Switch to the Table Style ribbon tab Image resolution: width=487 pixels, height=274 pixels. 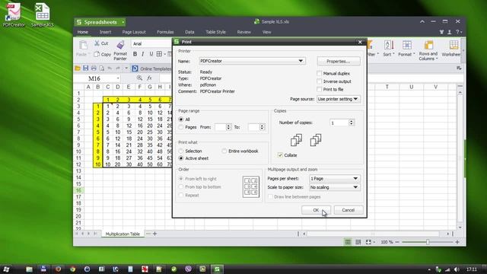tap(215, 32)
